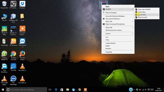Select Mozilla Firefox desktop shortcut
Viewport: 164px width, 92px height.
pos(22,55)
